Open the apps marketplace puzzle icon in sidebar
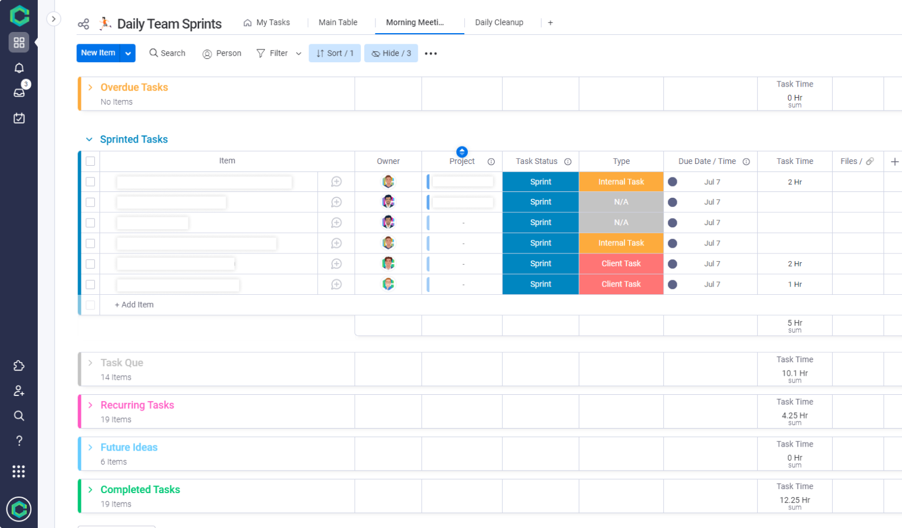 click(x=19, y=365)
